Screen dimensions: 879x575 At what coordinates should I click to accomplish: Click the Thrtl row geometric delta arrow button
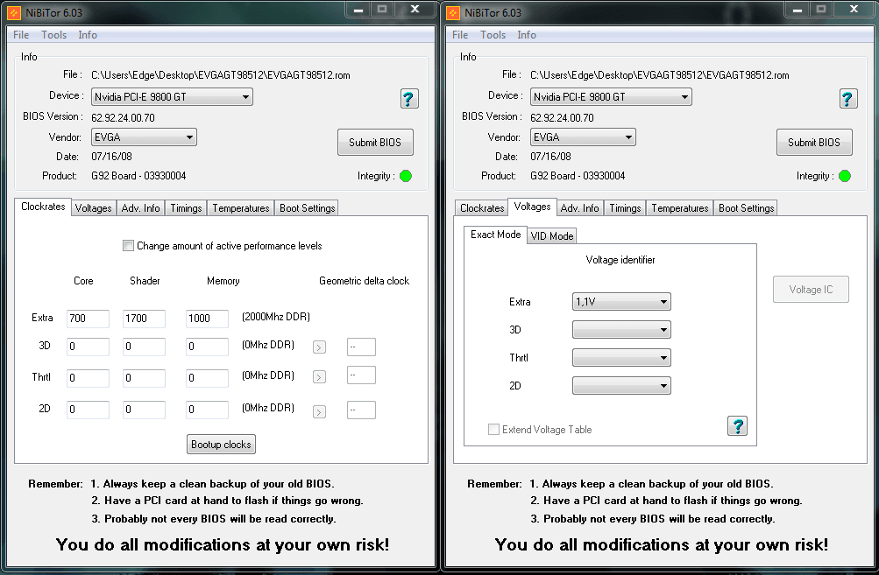point(319,377)
